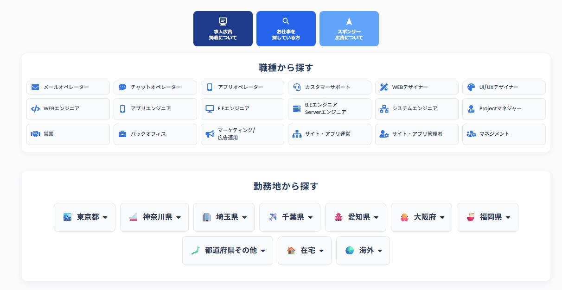Click the UI/UXデザイナー palette icon
This screenshot has height=290, width=562.
pos(471,87)
